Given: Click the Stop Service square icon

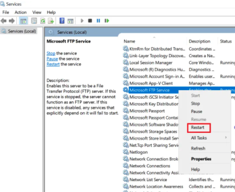Looking at the screenshot, I should tap(90, 21).
